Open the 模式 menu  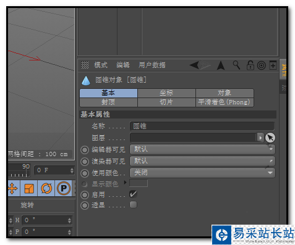click(101, 65)
